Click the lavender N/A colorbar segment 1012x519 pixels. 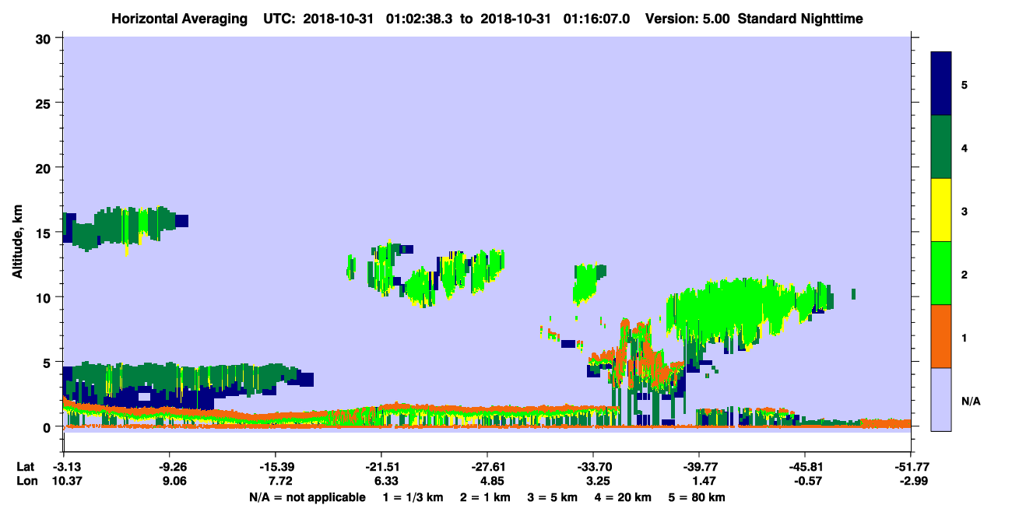coord(941,399)
